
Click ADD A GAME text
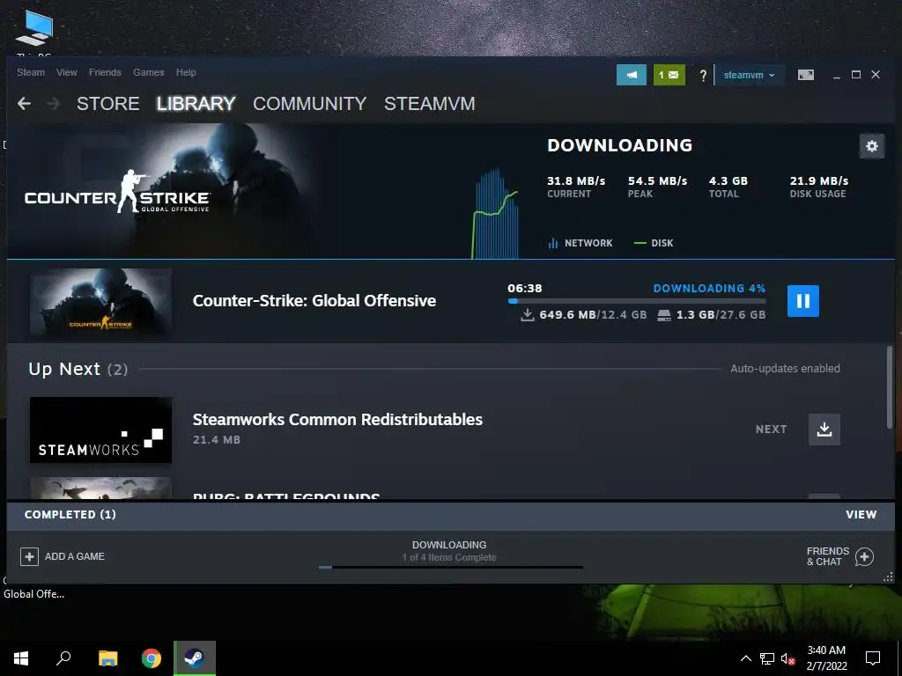[x=75, y=556]
